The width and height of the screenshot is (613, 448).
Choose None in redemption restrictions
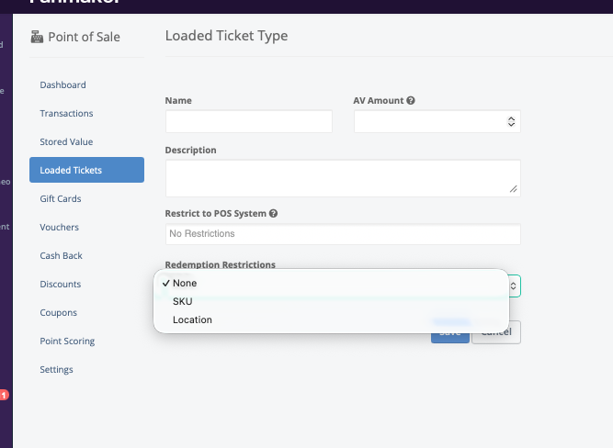[184, 283]
